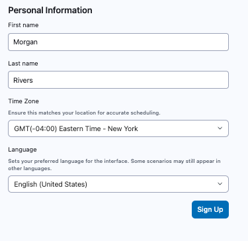Click the chevron arrow in Language field
The height and width of the screenshot is (241, 248).
[x=220, y=184]
